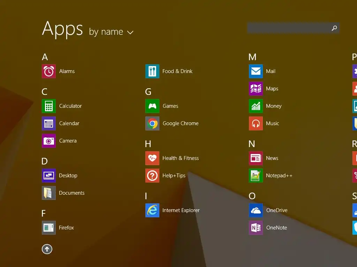
Task: Open the Calendar app icon
Action: point(49,123)
